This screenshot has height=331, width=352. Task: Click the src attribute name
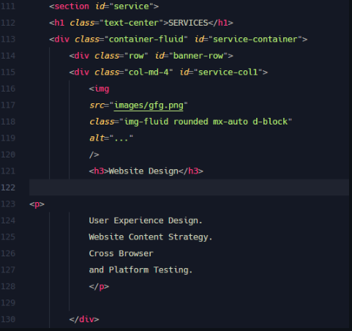tap(97, 105)
